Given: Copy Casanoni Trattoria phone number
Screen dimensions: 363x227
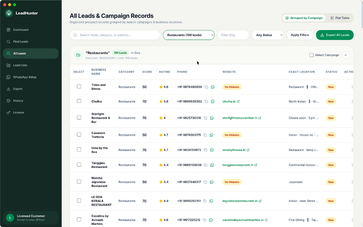Looking at the screenshot, I should [x=205, y=135].
